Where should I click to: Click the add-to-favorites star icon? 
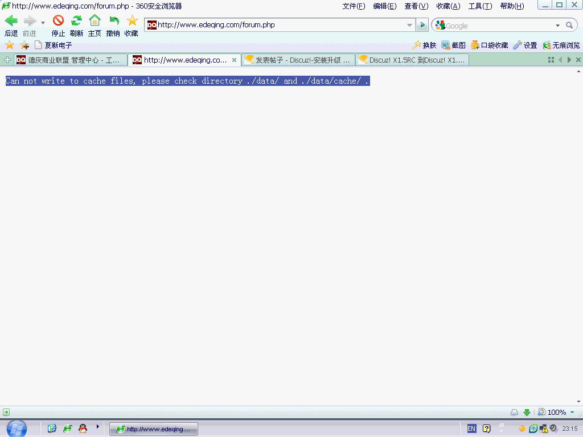point(24,46)
